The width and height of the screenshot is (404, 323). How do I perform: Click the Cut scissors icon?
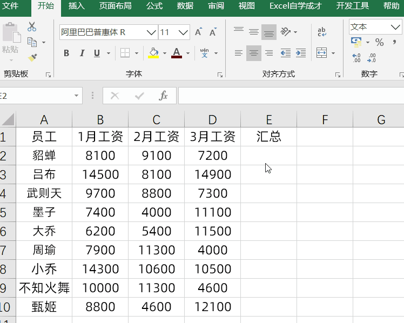click(x=32, y=26)
